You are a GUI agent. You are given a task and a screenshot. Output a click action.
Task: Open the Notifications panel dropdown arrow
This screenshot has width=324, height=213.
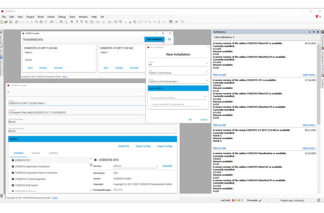coord(310,32)
